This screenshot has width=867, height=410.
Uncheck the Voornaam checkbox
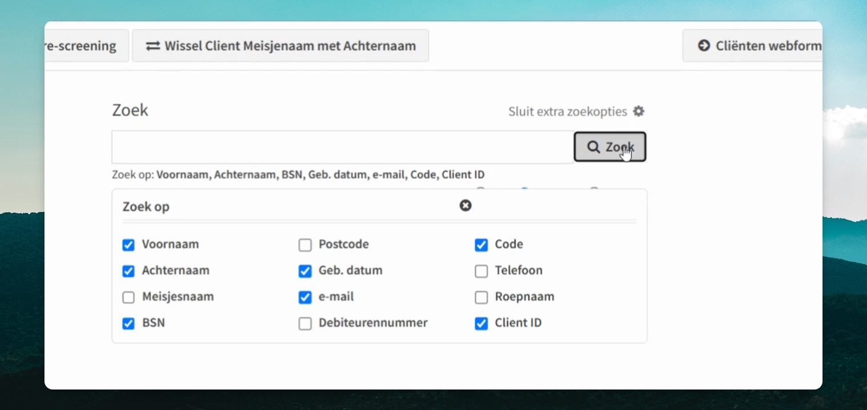128,245
